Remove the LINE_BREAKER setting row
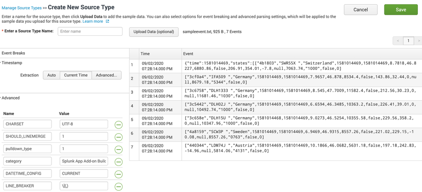Viewport: 422px width, 192px height. [119, 186]
